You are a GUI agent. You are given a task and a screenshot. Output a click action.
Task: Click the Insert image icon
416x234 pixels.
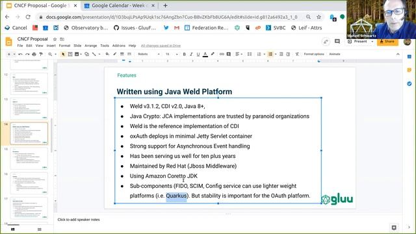coord(77,54)
